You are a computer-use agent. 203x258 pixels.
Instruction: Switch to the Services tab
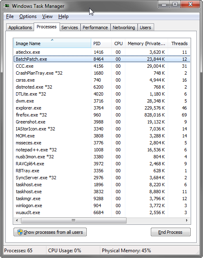(x=69, y=27)
